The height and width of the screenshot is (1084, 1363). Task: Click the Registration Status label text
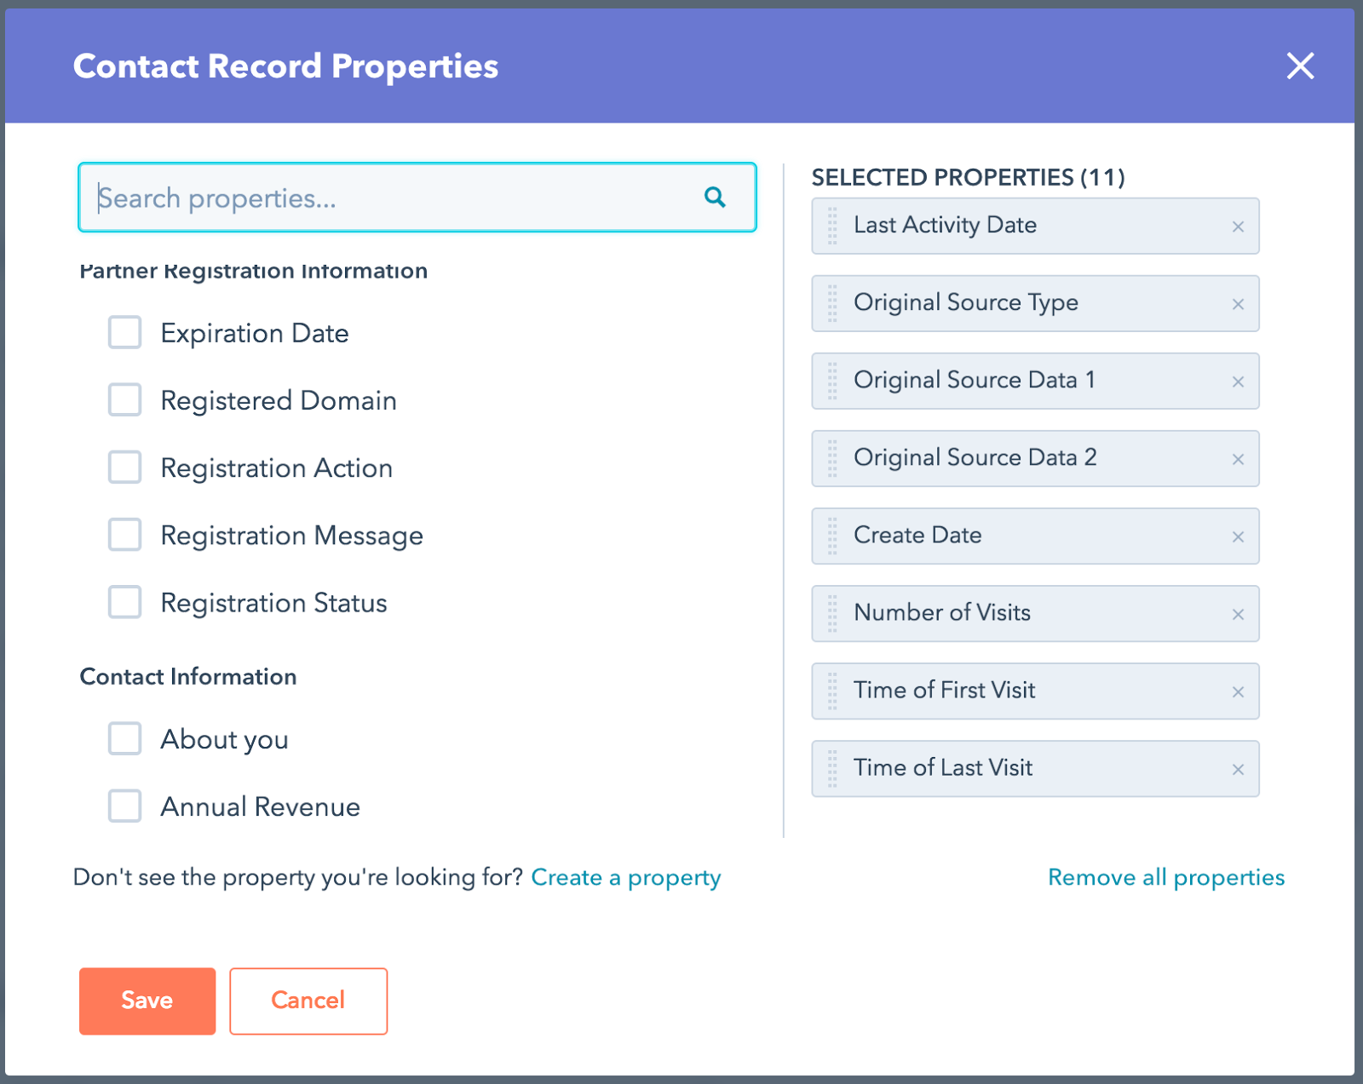click(273, 603)
